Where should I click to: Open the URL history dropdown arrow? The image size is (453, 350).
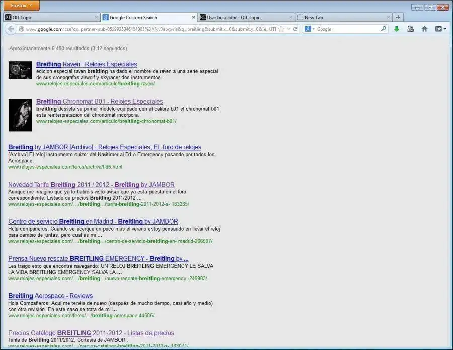point(289,29)
